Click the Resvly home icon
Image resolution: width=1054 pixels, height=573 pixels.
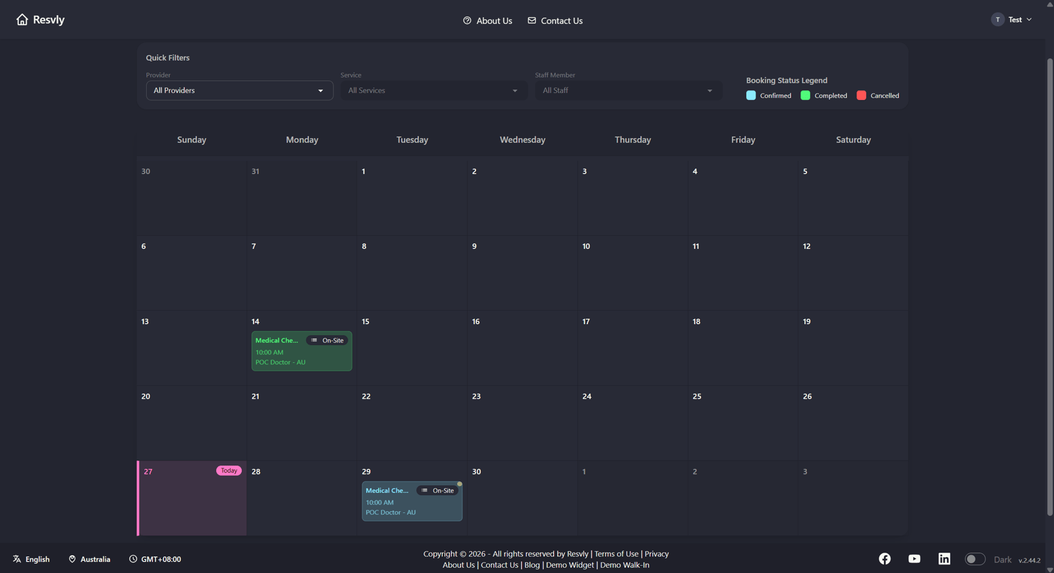pyautogui.click(x=22, y=20)
